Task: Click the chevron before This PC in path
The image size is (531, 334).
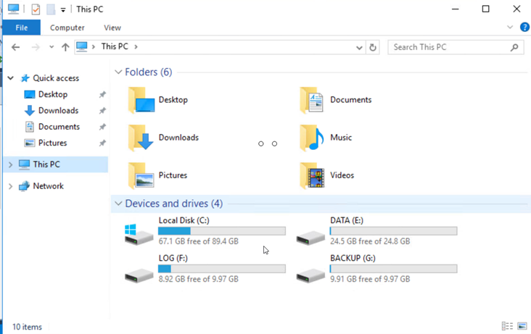Action: (x=94, y=46)
